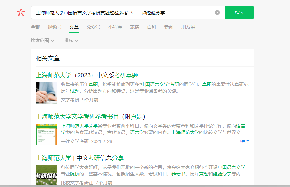Expand the 搜索范围 dropdown
This screenshot has width=290, height=187.
[x=42, y=41]
